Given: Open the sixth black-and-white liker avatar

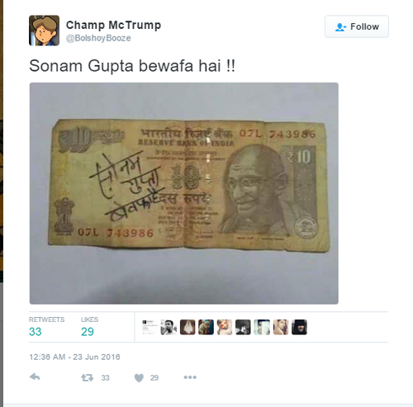Looking at the screenshot, I should point(243,327).
